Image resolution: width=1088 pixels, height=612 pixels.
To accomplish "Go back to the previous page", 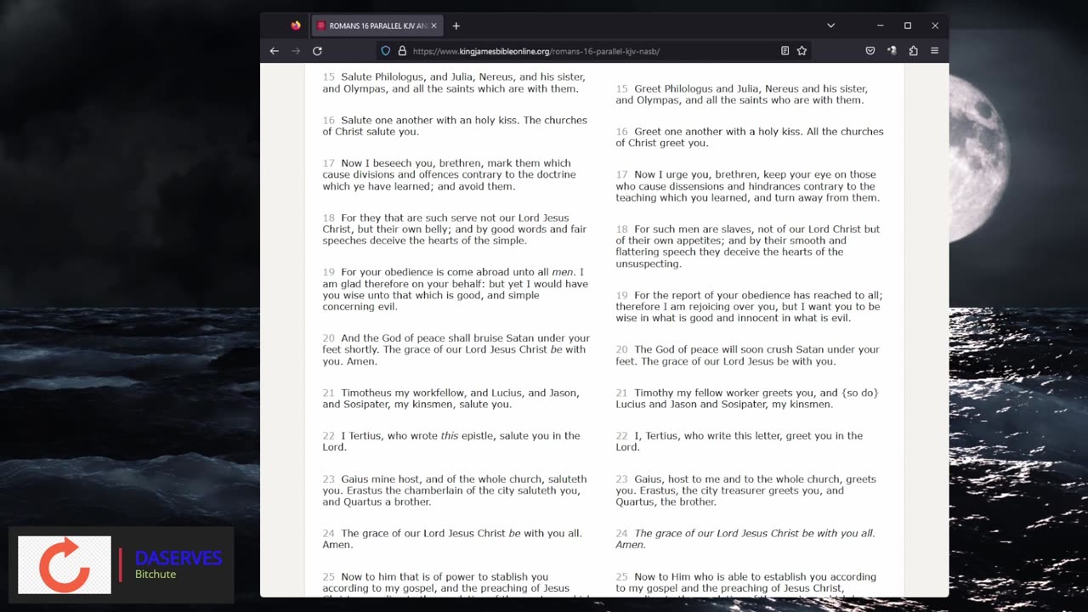I will coord(274,51).
